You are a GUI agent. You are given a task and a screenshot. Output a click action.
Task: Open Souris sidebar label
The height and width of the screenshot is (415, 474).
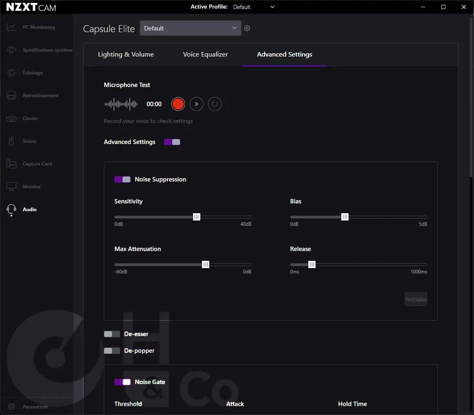[30, 141]
